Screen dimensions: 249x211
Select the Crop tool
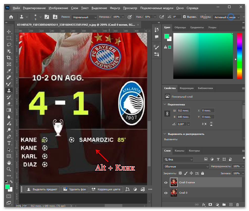pyautogui.click(x=9, y=57)
